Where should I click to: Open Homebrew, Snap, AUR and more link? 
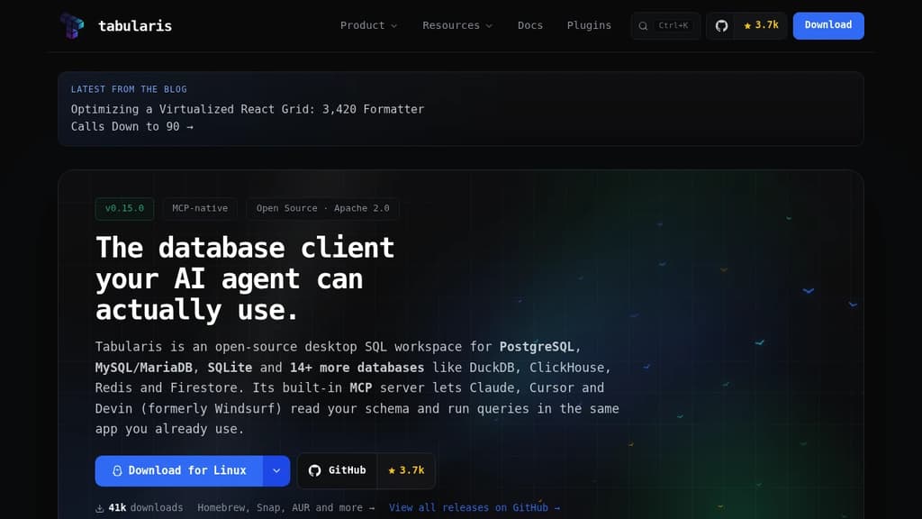[x=285, y=508]
